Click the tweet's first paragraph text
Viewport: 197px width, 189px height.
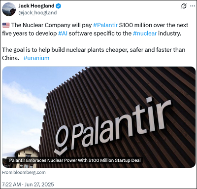(95, 29)
